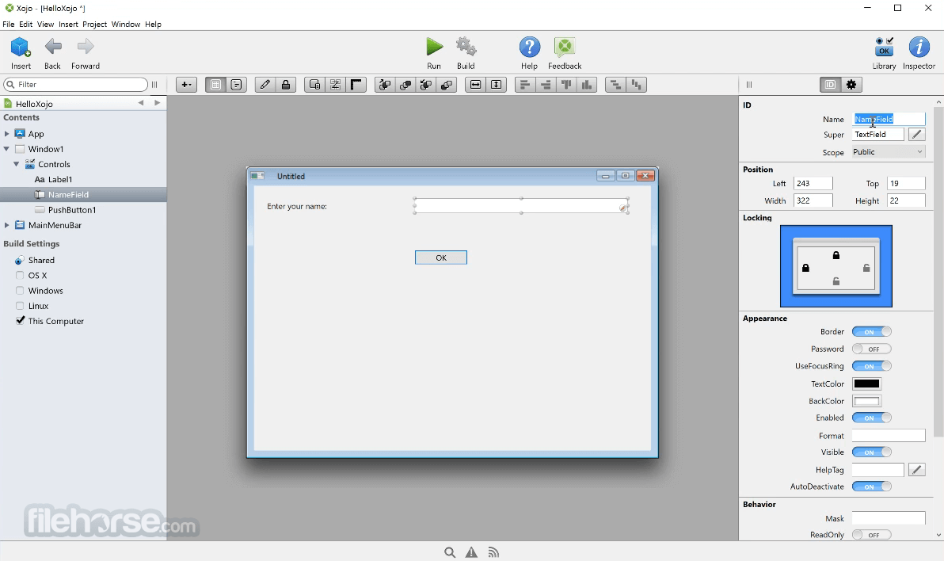Click the feed messages icon at bottom
944x561 pixels.
(x=493, y=552)
